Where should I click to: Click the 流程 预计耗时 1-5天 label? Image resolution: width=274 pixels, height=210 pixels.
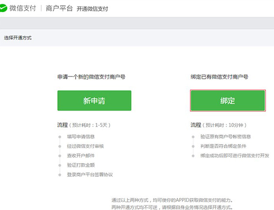pyautogui.click(x=84, y=125)
